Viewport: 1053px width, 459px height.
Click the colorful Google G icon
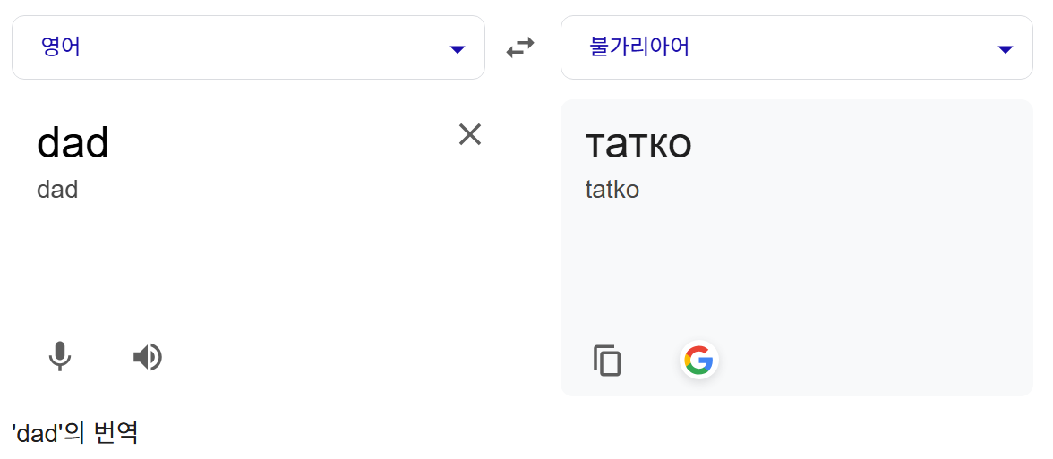[x=698, y=361]
